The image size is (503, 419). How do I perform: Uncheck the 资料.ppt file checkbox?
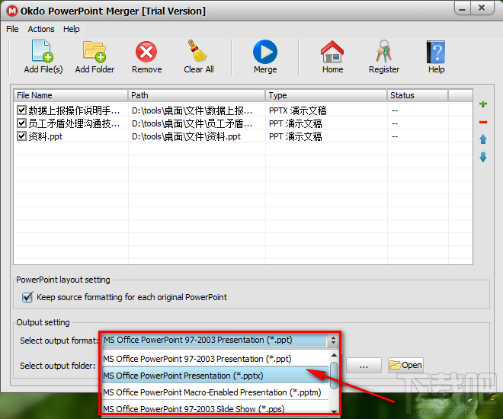(21, 136)
